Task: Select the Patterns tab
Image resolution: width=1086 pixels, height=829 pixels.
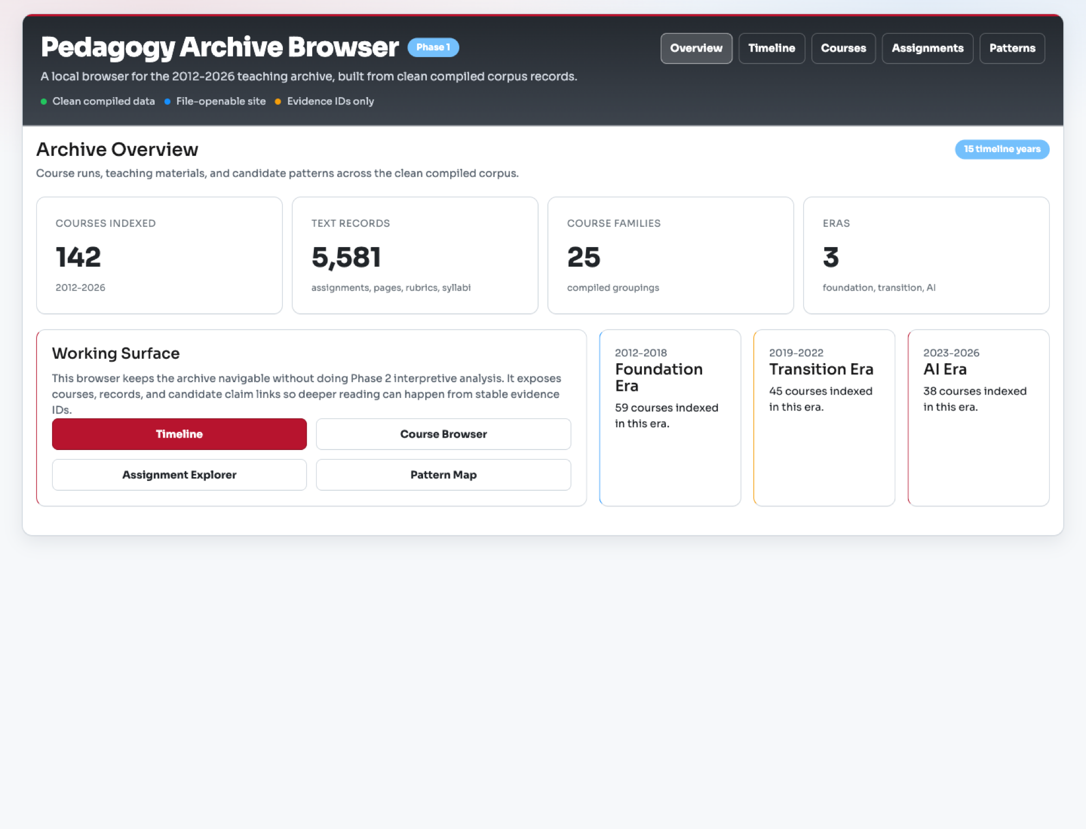Action: [1012, 48]
